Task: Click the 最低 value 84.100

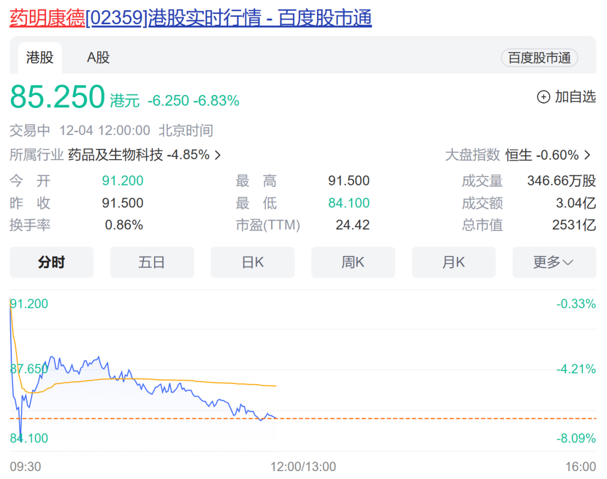Action: pyautogui.click(x=349, y=203)
